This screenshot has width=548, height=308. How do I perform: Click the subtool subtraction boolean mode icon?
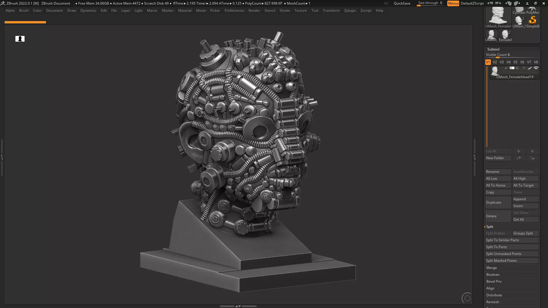pyautogui.click(x=518, y=68)
